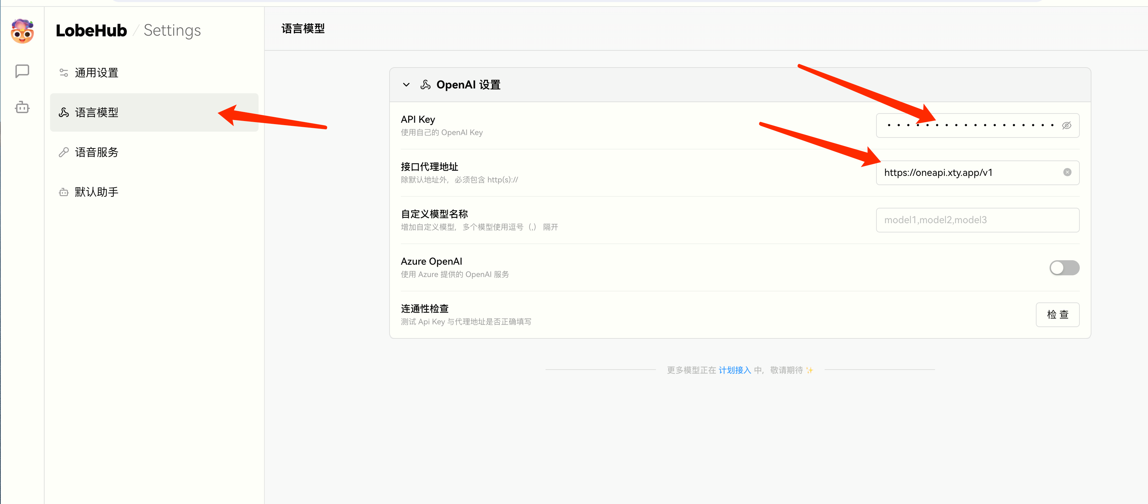Viewport: 1148px width, 504px height.
Task: Click the custom model names input field
Action: pyautogui.click(x=977, y=220)
